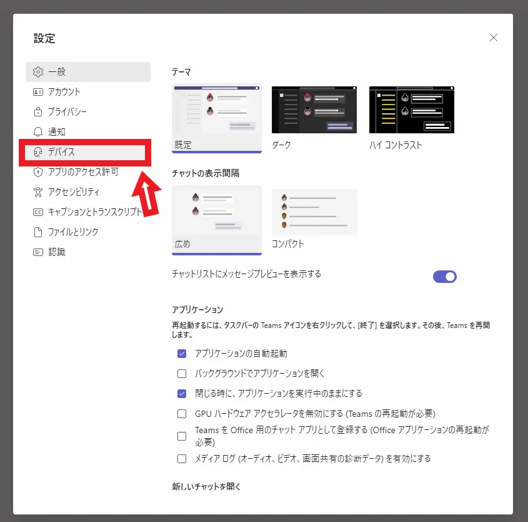Viewport: 528px width, 522px height.
Task: Select the 既定 theme thumbnail
Action: pos(217,118)
